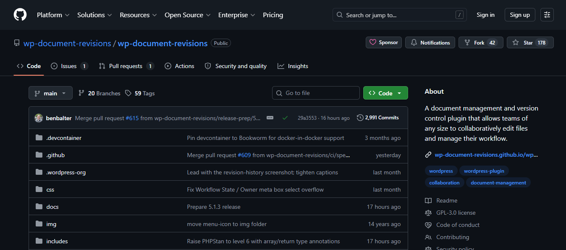The height and width of the screenshot is (250, 566).
Task: Click the .github folder icon
Action: click(x=39, y=155)
